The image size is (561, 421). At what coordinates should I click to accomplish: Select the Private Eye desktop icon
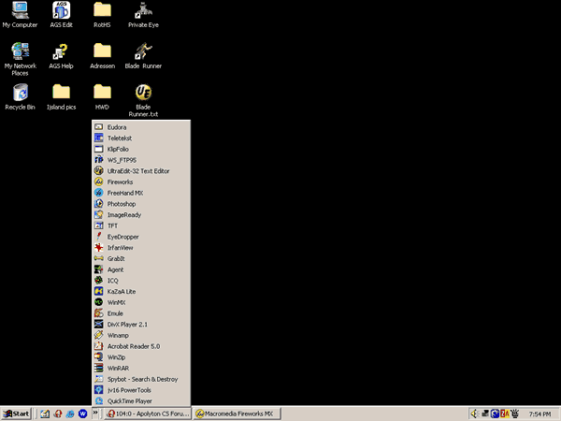pos(143,12)
